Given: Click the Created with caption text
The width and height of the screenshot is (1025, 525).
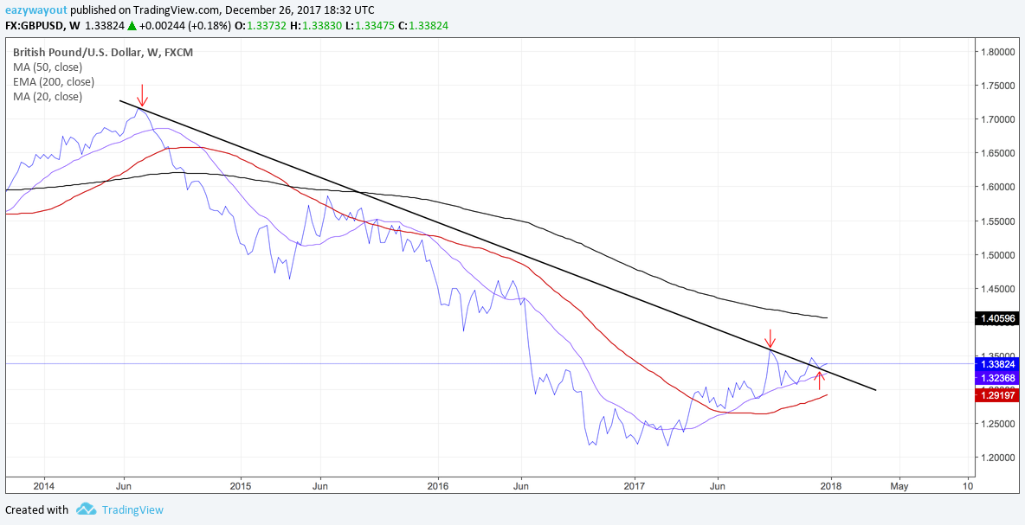Looking at the screenshot, I should coord(36,510).
